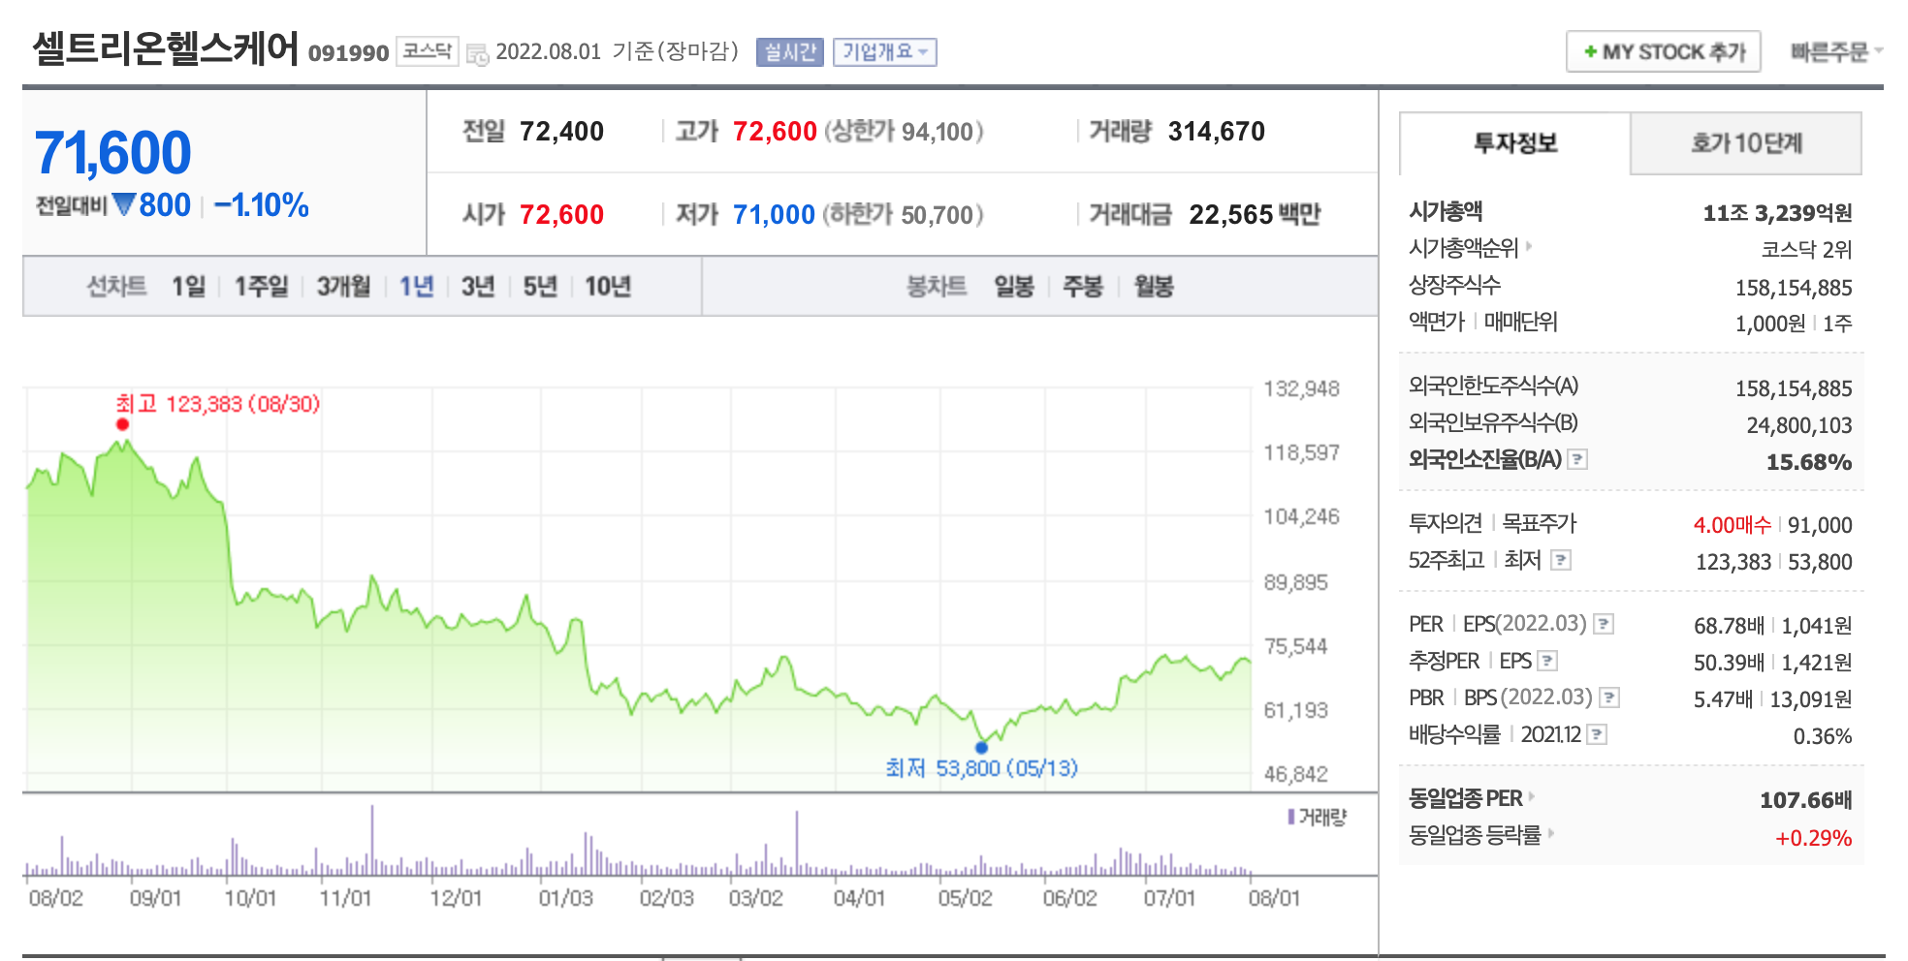Screen dimensions: 1908x961
Task: Click the +0.29% sector change value
Action: click(x=1813, y=838)
